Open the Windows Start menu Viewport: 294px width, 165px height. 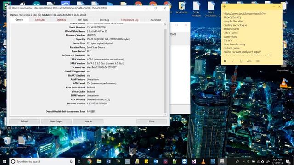coord(5,161)
